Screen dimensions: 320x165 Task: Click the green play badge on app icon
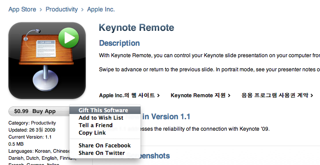(69, 38)
